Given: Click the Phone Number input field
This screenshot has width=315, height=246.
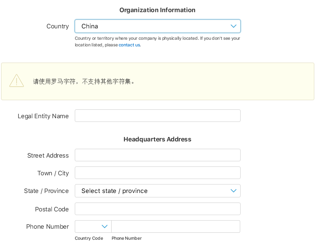Looking at the screenshot, I should tap(176, 226).
